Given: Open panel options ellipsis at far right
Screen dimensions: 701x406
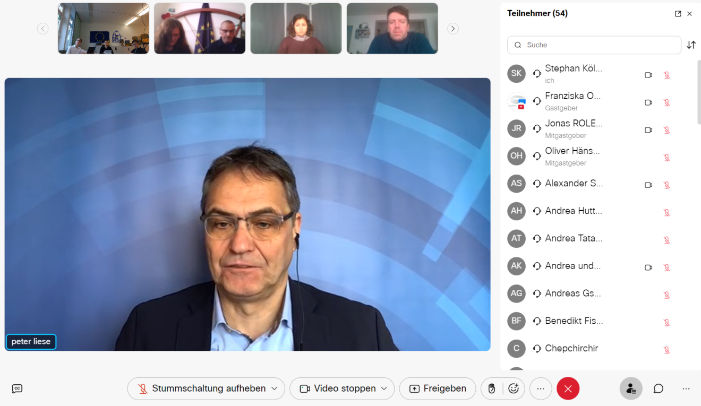Looking at the screenshot, I should [686, 388].
